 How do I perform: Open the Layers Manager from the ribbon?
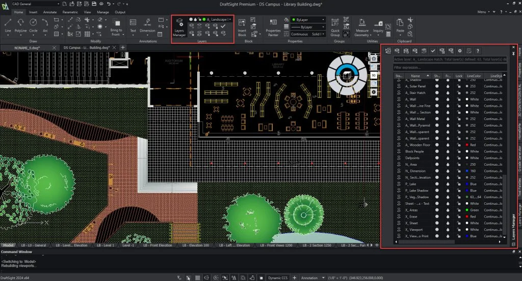click(179, 27)
